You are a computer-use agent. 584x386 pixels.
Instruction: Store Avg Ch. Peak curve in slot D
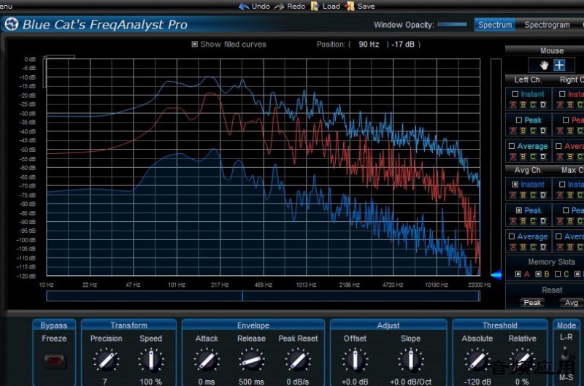click(543, 221)
